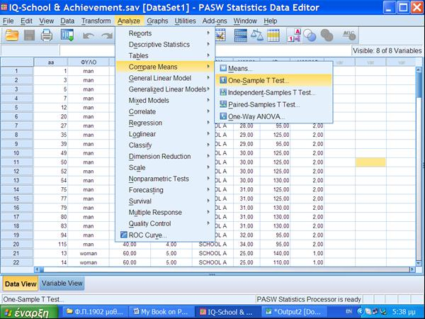Click the horizontal scrollbar right arrow

(412, 269)
